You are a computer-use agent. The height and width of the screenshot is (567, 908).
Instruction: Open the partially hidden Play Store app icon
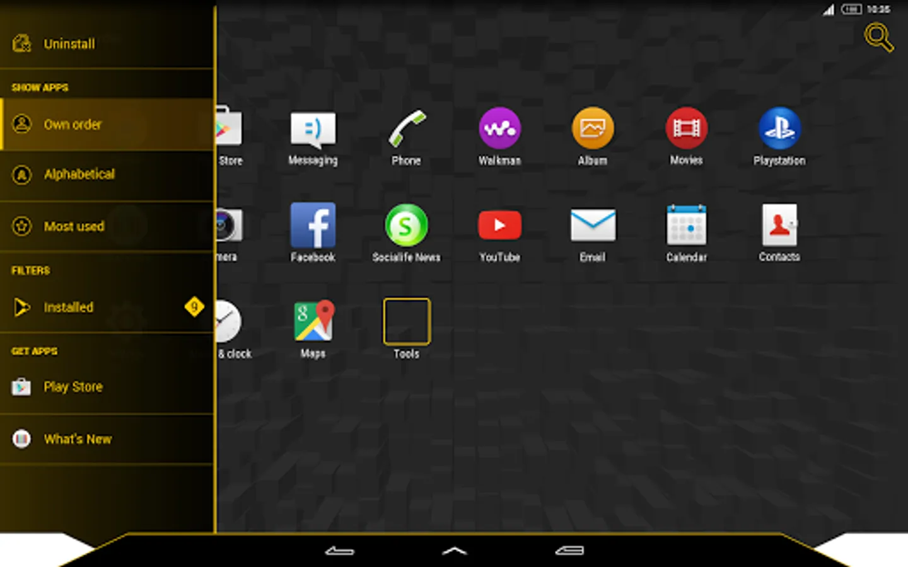tap(228, 127)
